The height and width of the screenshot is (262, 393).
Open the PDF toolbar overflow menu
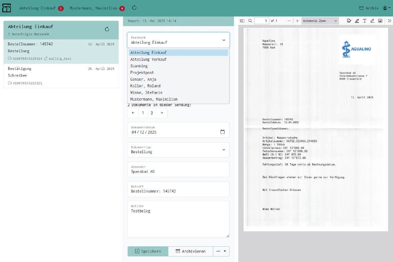point(389,21)
